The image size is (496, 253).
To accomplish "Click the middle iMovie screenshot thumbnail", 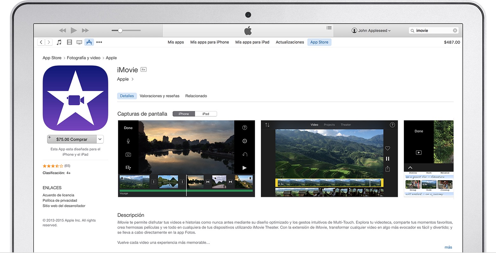I will coord(329,159).
